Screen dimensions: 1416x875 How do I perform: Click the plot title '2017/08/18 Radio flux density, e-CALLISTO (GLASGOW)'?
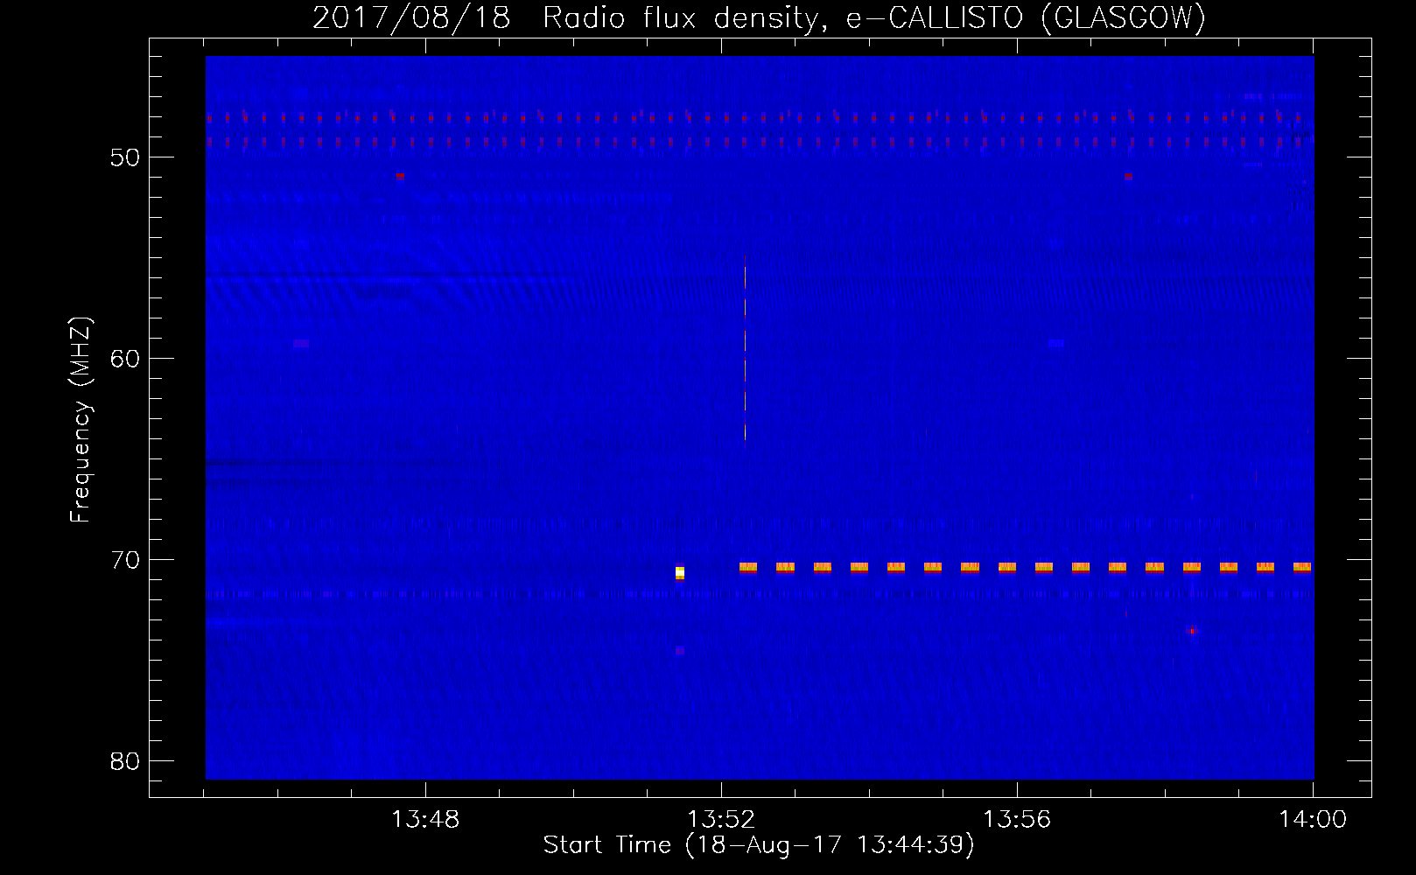click(x=759, y=17)
